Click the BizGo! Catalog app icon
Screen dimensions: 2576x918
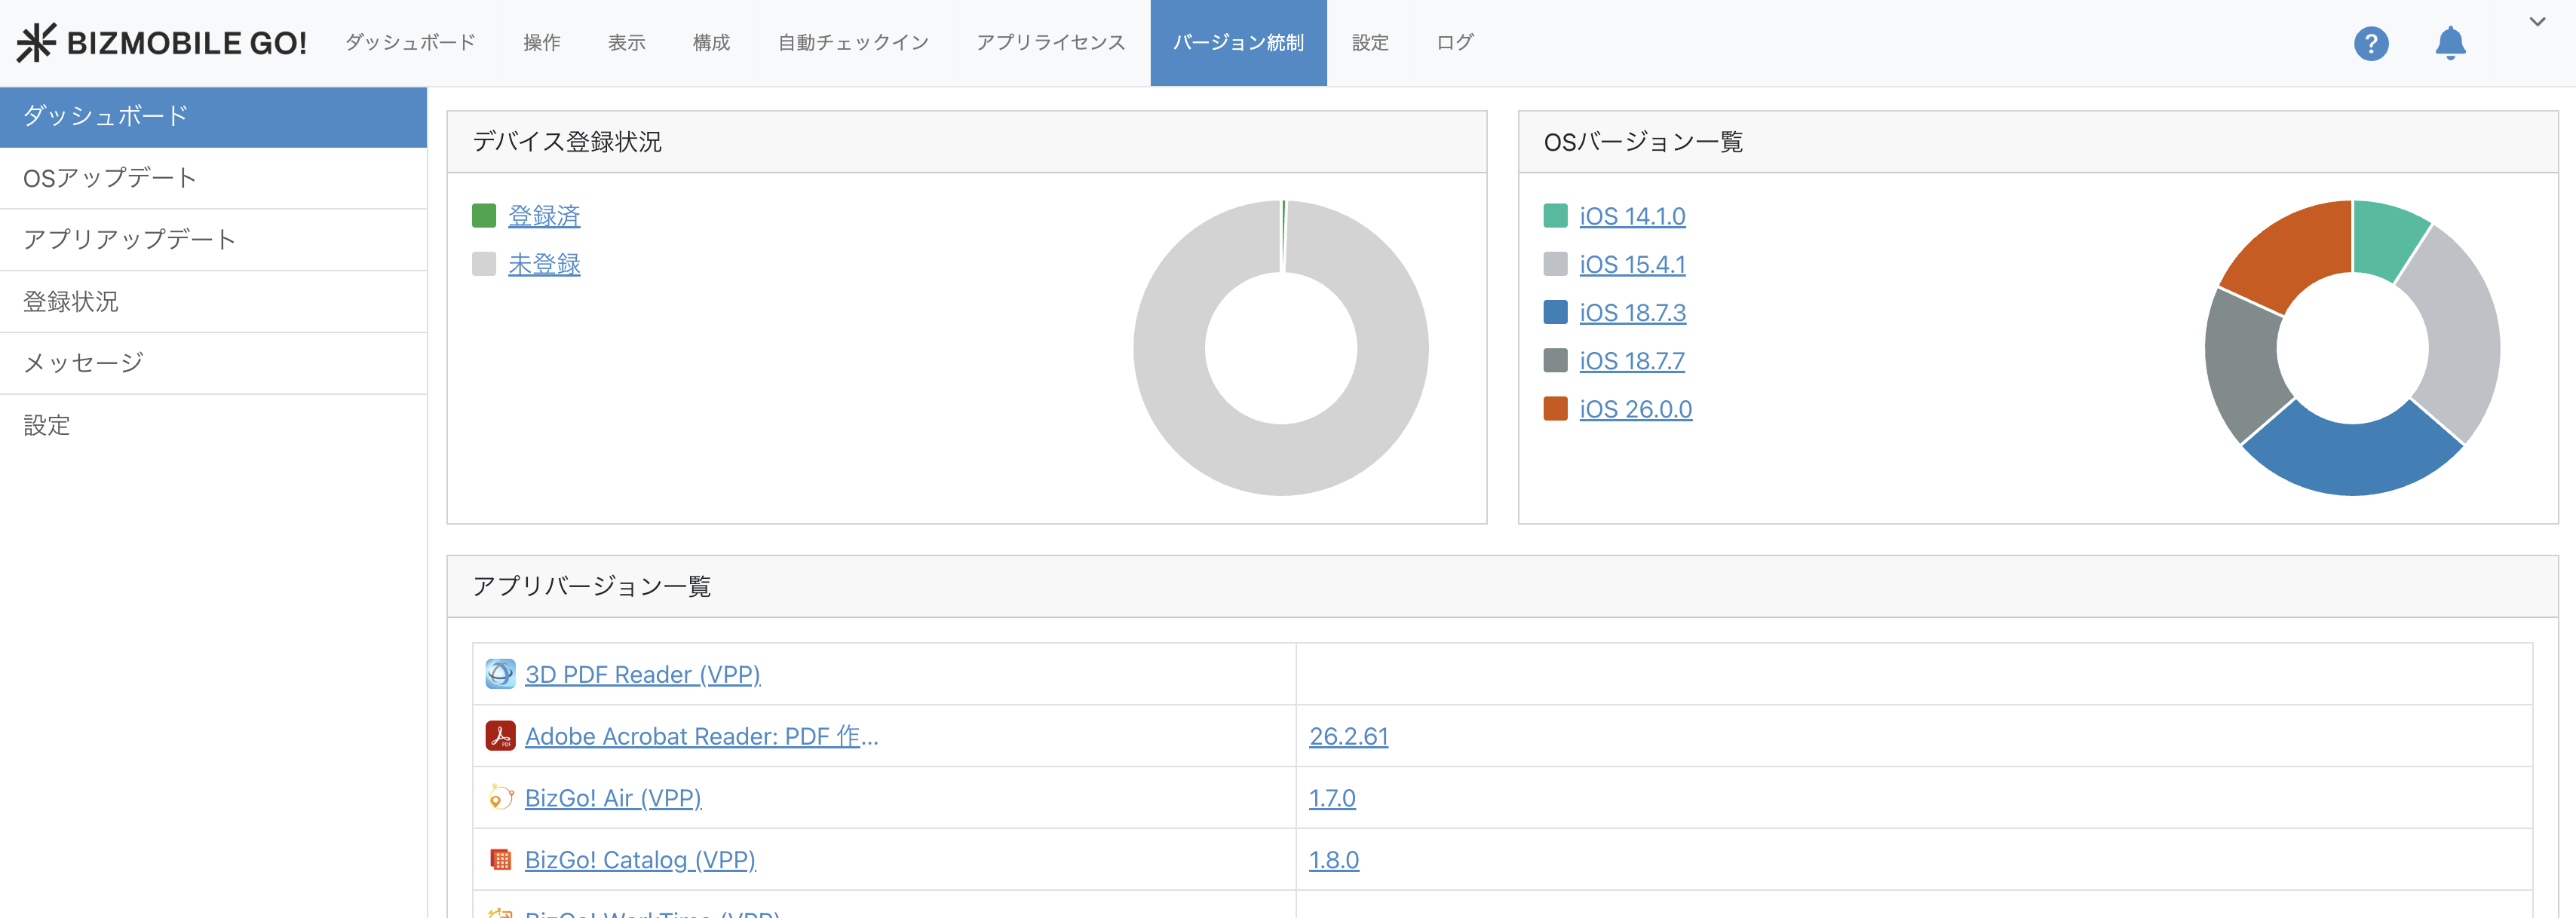click(500, 860)
